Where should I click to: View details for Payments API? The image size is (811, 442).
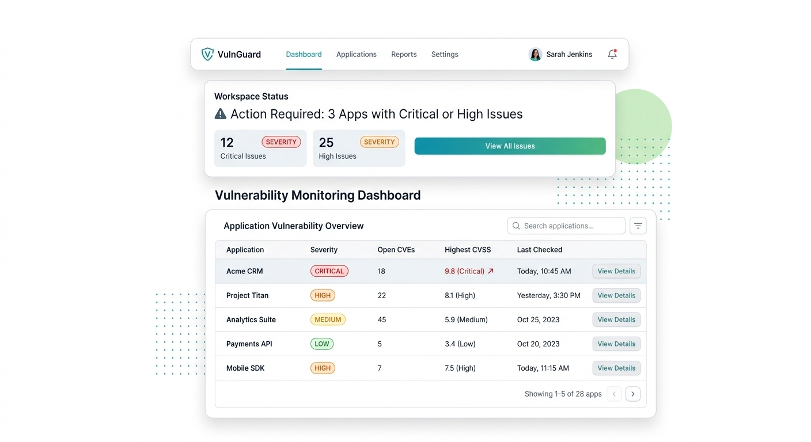point(616,344)
